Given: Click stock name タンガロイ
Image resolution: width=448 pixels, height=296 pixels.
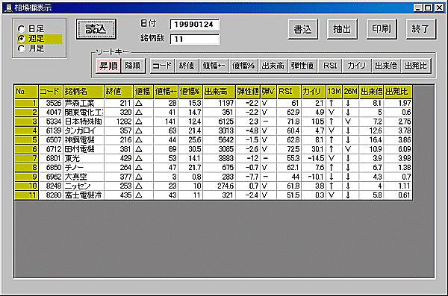Looking at the screenshot, I should point(84,130).
